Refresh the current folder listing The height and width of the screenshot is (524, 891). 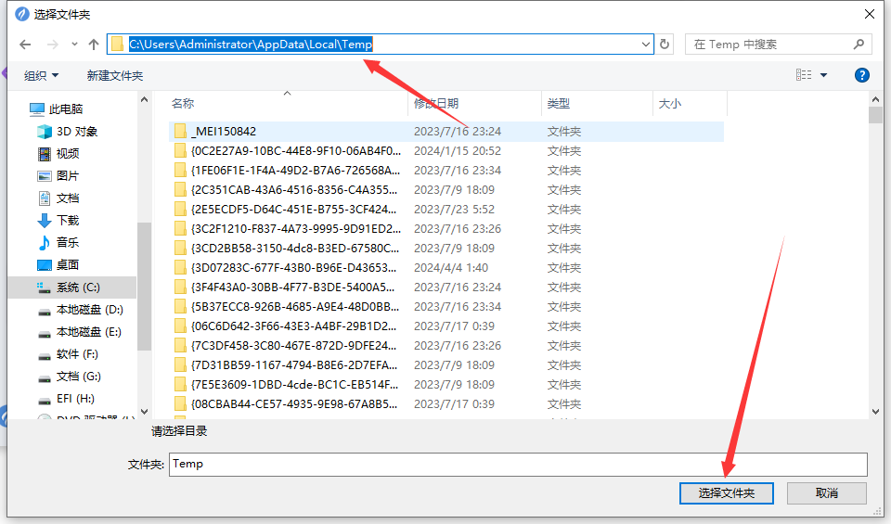point(665,45)
